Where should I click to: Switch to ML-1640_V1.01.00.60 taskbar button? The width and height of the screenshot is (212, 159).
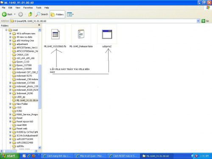pyautogui.click(x=156, y=156)
